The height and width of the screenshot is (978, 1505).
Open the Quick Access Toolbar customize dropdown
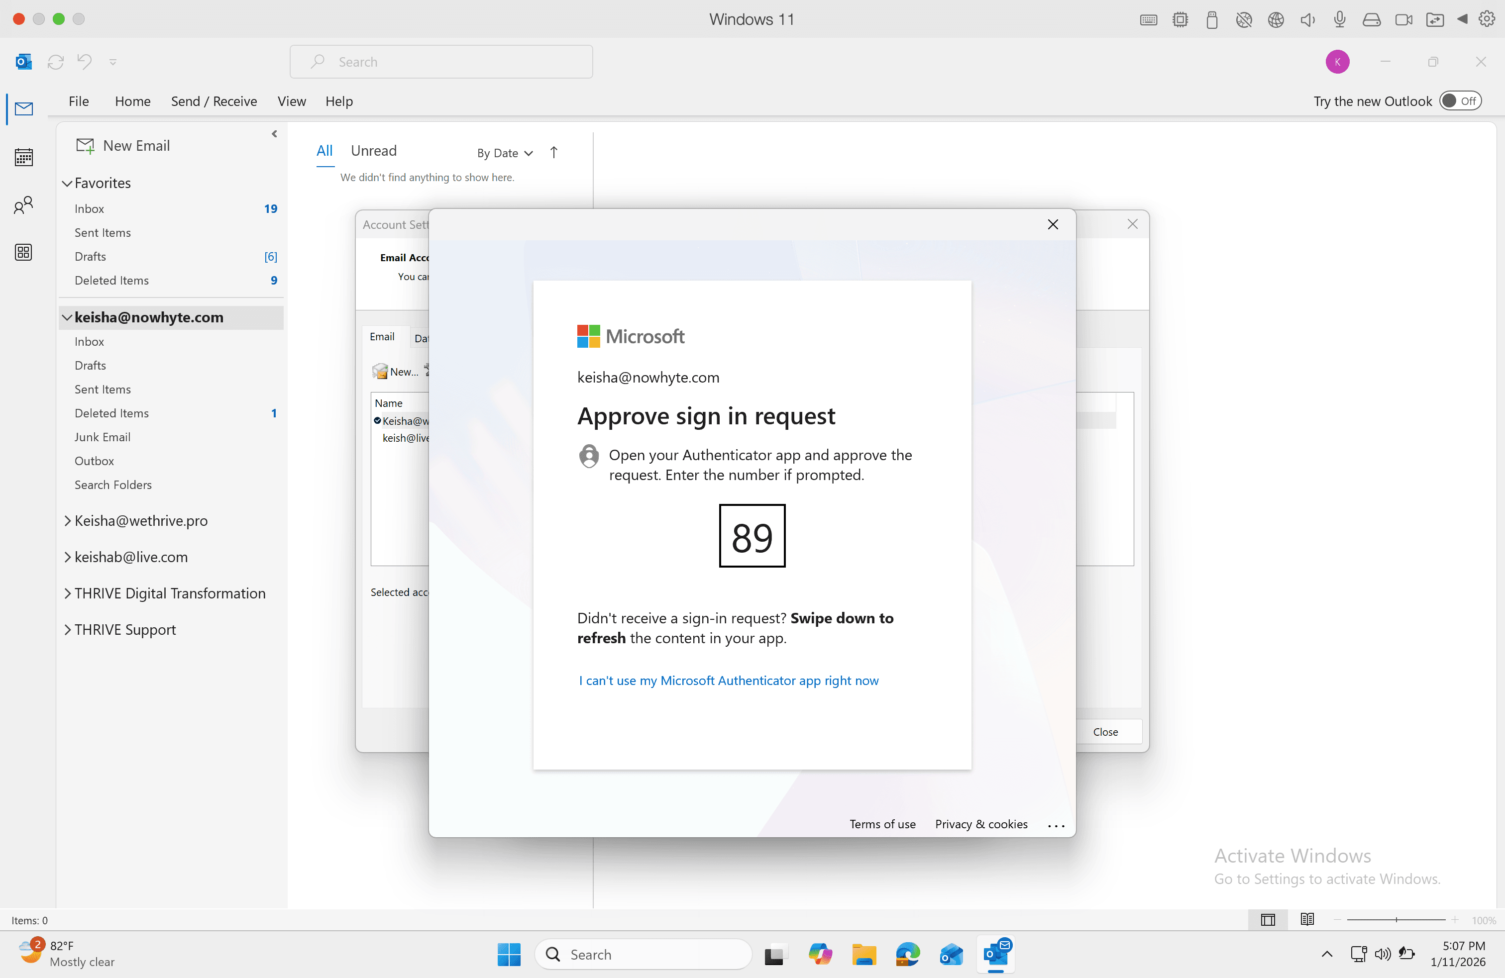[112, 62]
